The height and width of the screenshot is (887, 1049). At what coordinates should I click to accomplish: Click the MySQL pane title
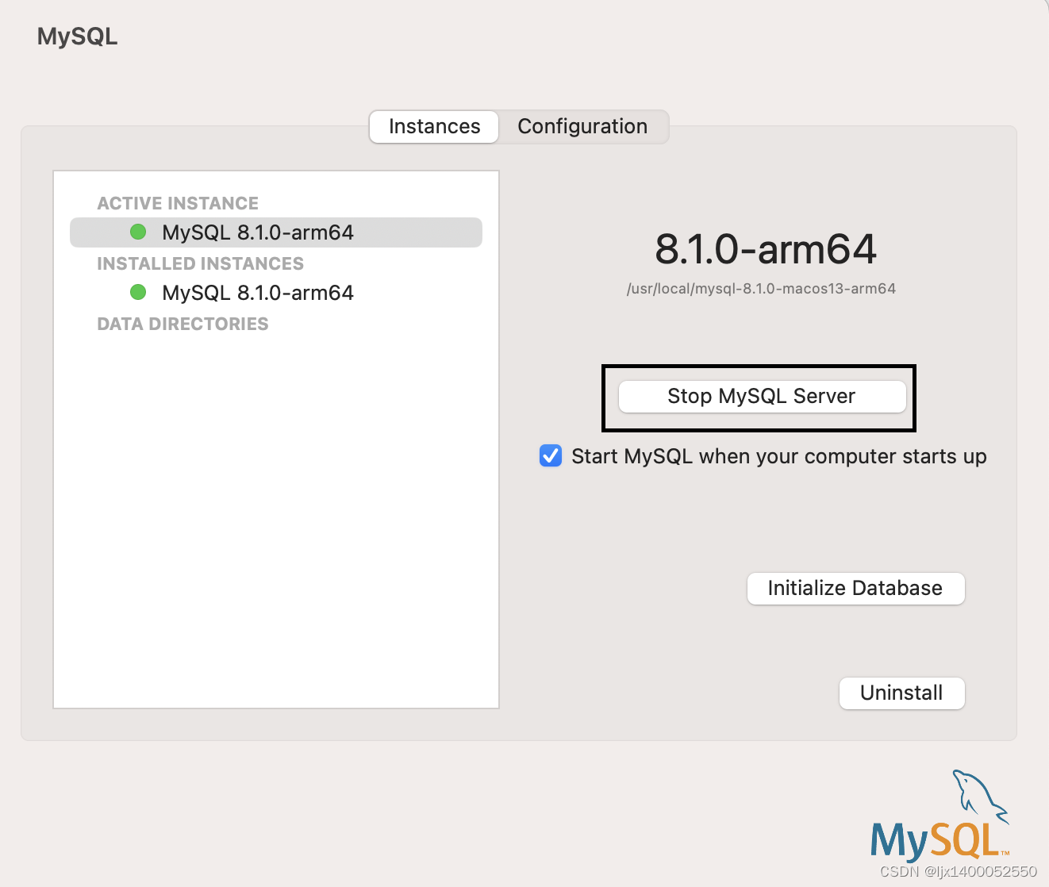click(x=78, y=36)
